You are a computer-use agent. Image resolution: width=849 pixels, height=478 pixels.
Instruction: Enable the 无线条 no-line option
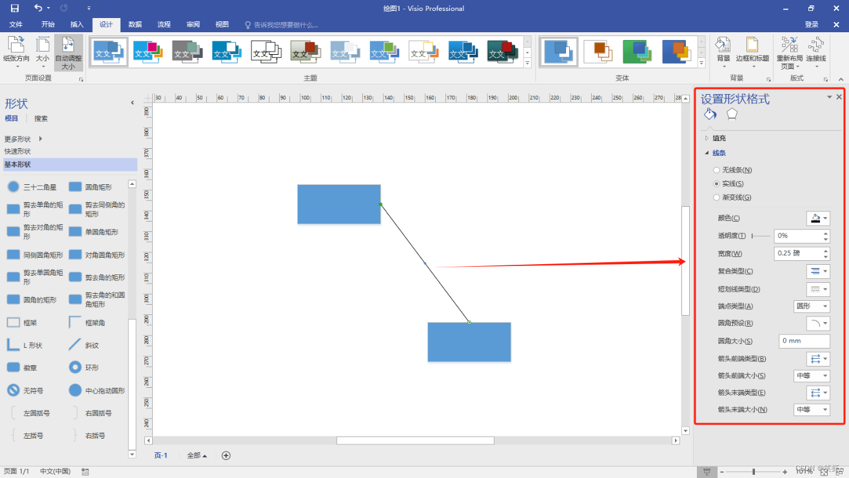coord(716,169)
